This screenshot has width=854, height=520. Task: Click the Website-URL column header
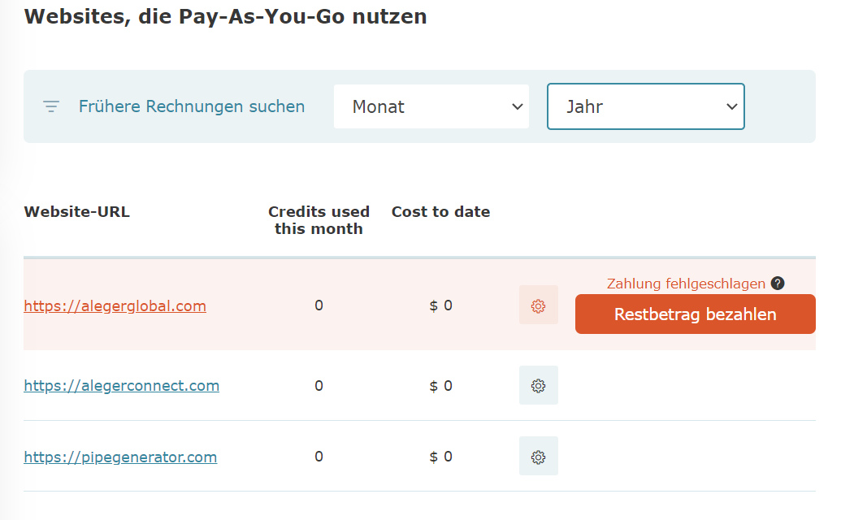pyautogui.click(x=76, y=212)
